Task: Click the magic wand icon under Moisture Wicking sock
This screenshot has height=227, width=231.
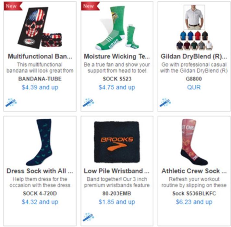Action: coord(88,102)
